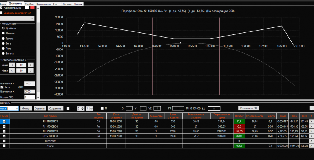The height and width of the screenshot is (160, 314).
Task: Uncheck the Расчет box for RI137500BO0
Action: (4, 126)
